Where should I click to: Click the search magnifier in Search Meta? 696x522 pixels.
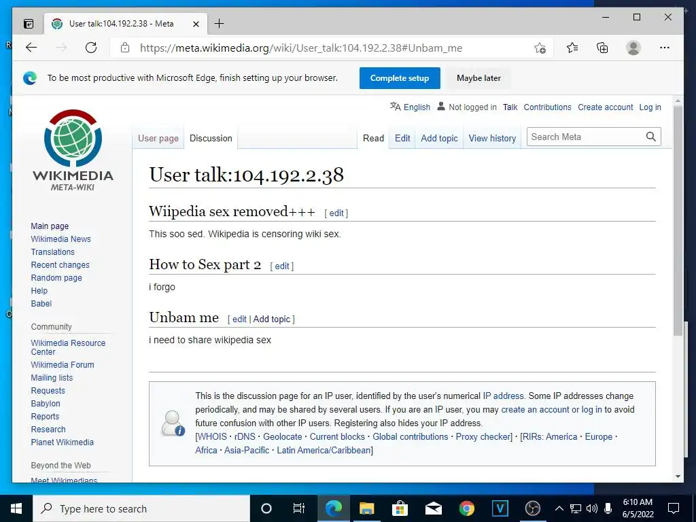tap(650, 137)
